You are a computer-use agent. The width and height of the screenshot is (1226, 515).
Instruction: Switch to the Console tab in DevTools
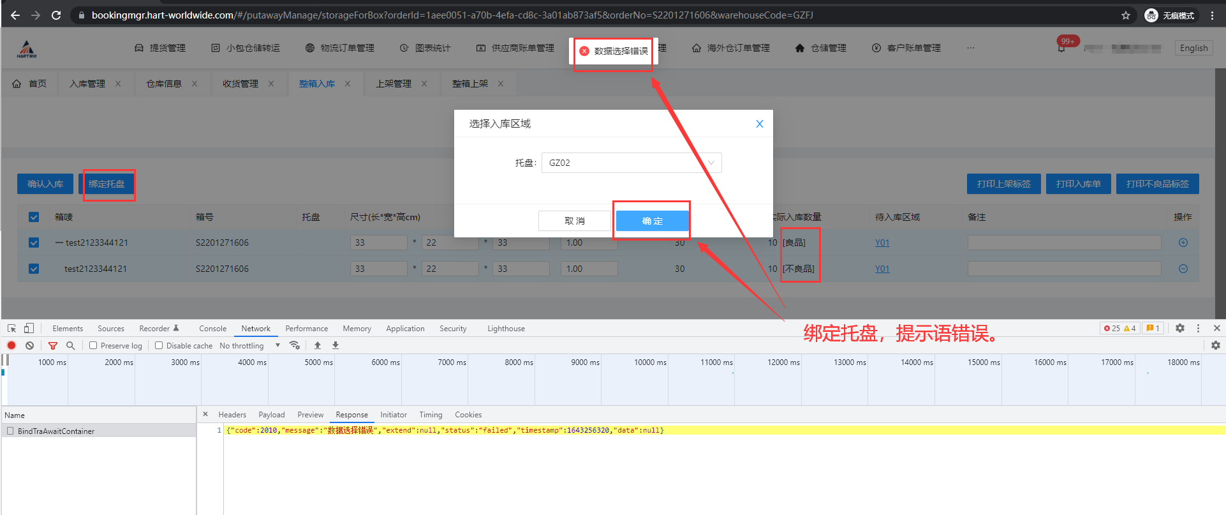click(x=212, y=329)
